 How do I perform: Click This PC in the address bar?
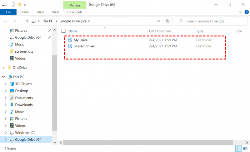47,21
